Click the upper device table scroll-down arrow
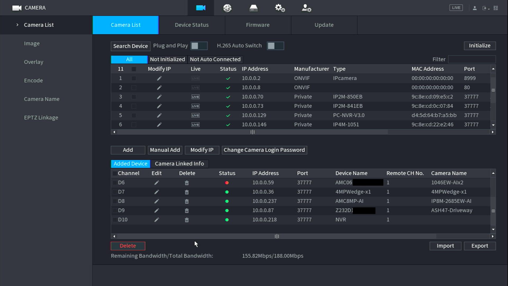 [x=493, y=125]
